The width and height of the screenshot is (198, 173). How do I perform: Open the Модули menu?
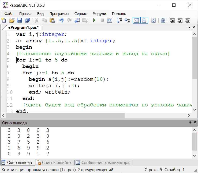[99, 14]
